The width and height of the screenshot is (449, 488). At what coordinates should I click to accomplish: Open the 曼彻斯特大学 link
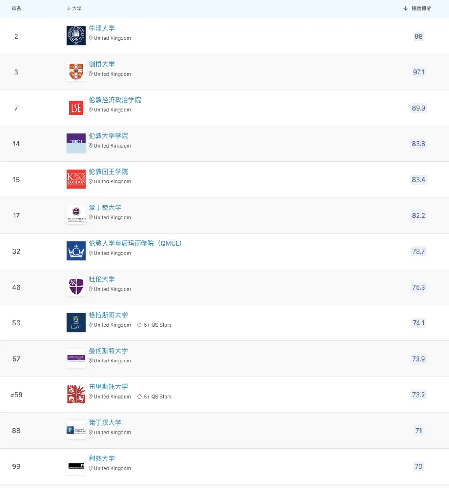pyautogui.click(x=109, y=351)
